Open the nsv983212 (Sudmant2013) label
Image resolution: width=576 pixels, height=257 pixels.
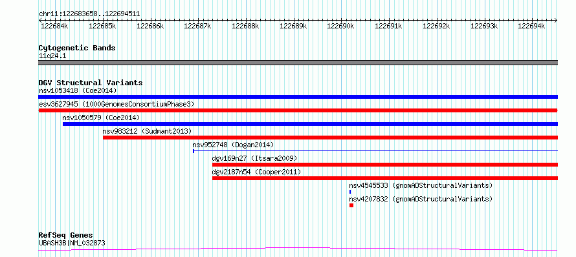(x=148, y=131)
